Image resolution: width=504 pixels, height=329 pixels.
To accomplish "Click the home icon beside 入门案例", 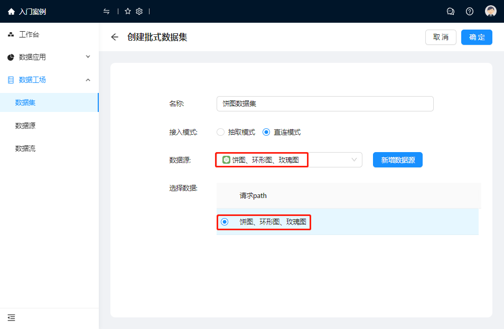I will tap(11, 11).
